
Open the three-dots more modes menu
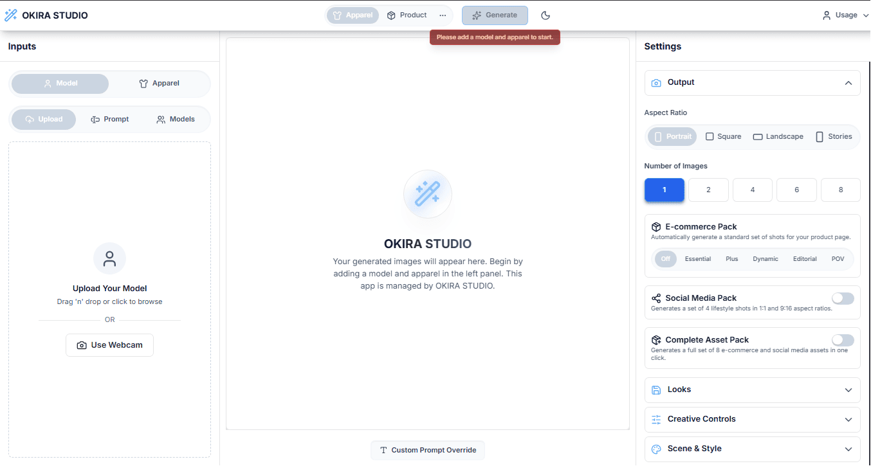pyautogui.click(x=443, y=15)
